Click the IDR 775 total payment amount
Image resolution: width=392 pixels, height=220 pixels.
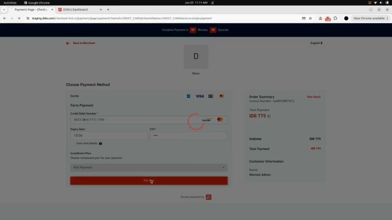258,116
